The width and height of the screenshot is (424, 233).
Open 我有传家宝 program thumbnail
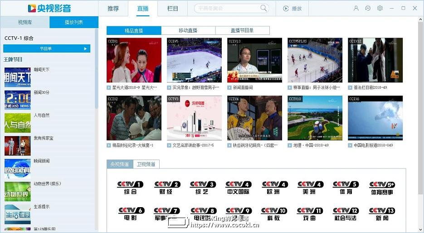tap(18, 146)
